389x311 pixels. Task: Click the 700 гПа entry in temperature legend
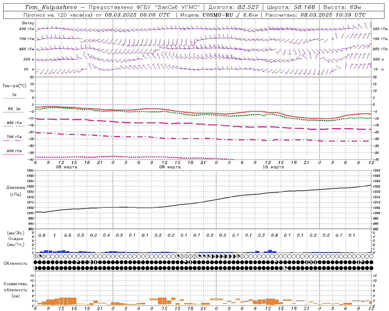[x=14, y=137]
